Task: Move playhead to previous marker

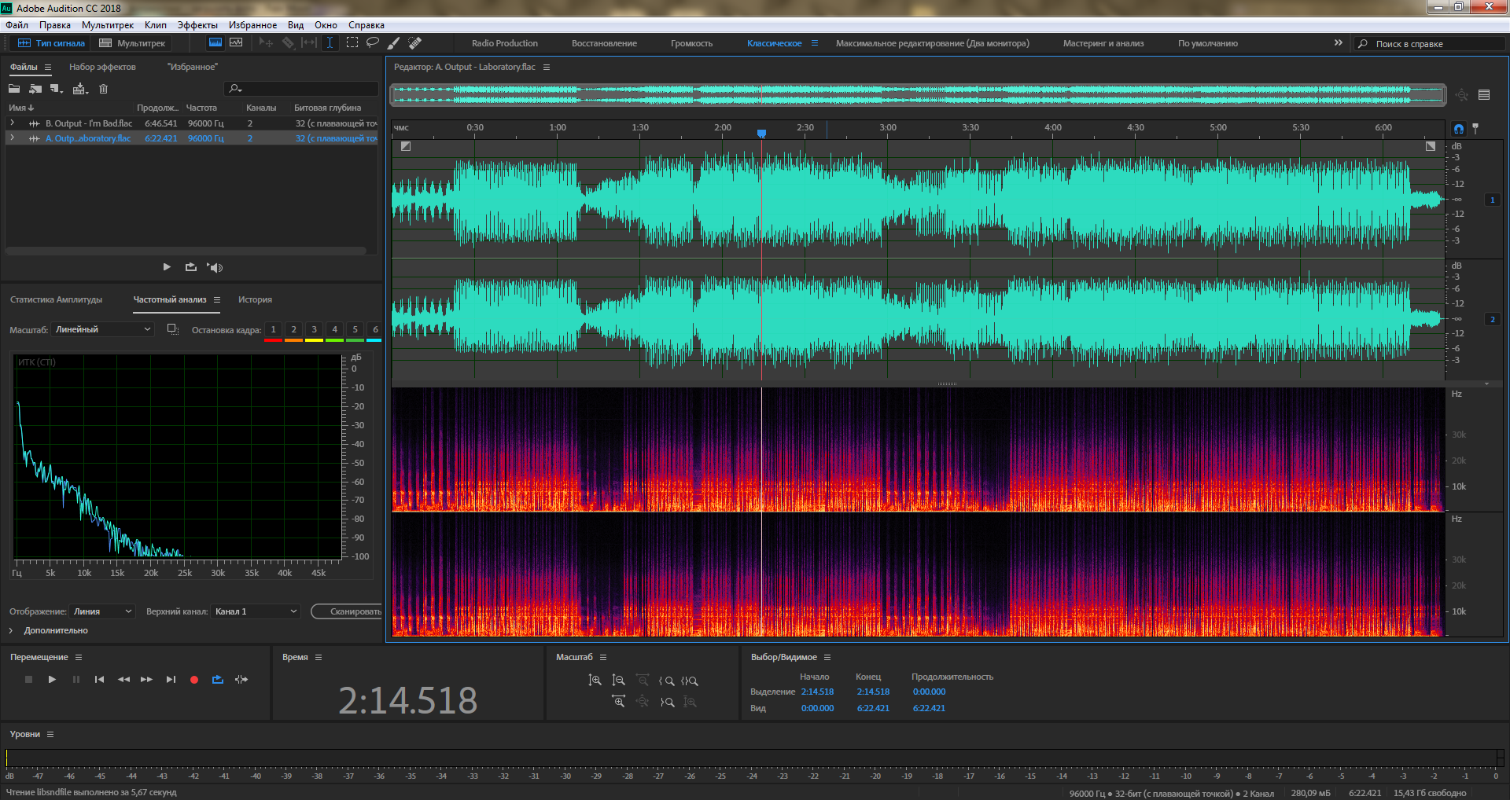Action: coord(99,680)
